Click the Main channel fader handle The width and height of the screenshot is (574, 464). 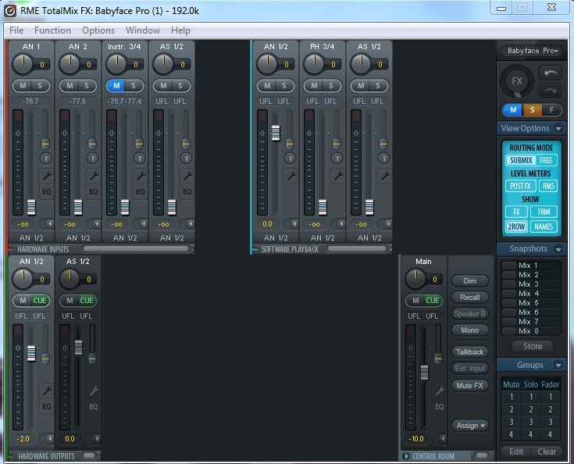(424, 373)
